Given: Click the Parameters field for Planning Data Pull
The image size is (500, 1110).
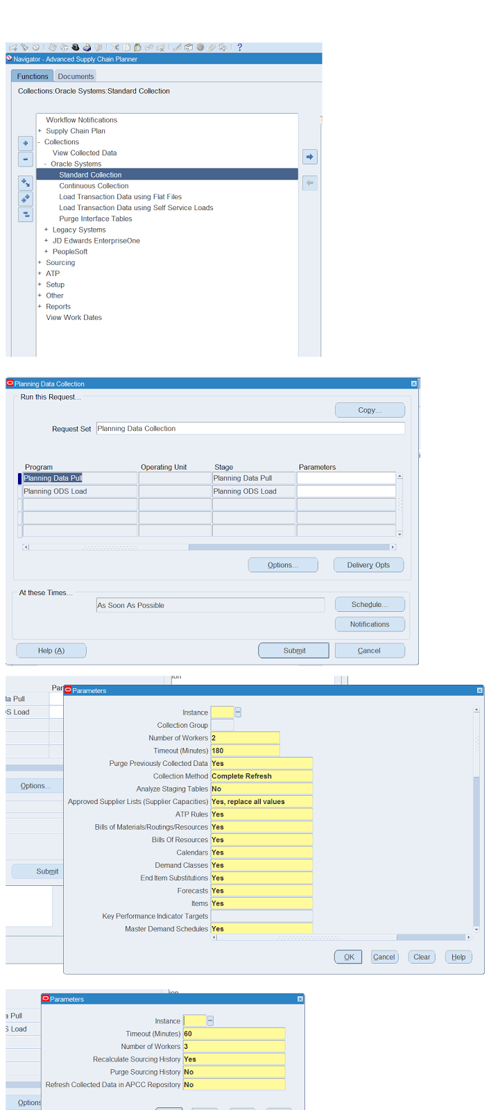Looking at the screenshot, I should pos(346,478).
